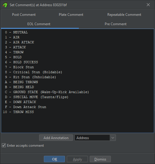Dismiss the comment dialog
The width and height of the screenshot is (155, 164).
pos(100,159)
